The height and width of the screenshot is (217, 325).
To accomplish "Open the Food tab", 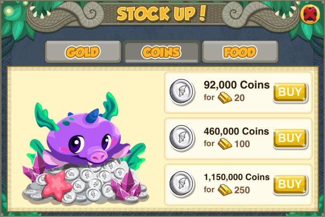I will pyautogui.click(x=240, y=52).
